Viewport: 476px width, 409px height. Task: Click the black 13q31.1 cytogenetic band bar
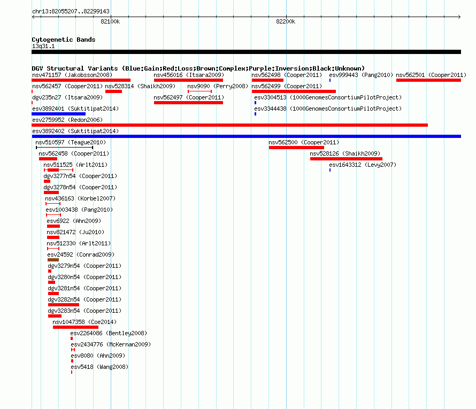pos(246,52)
